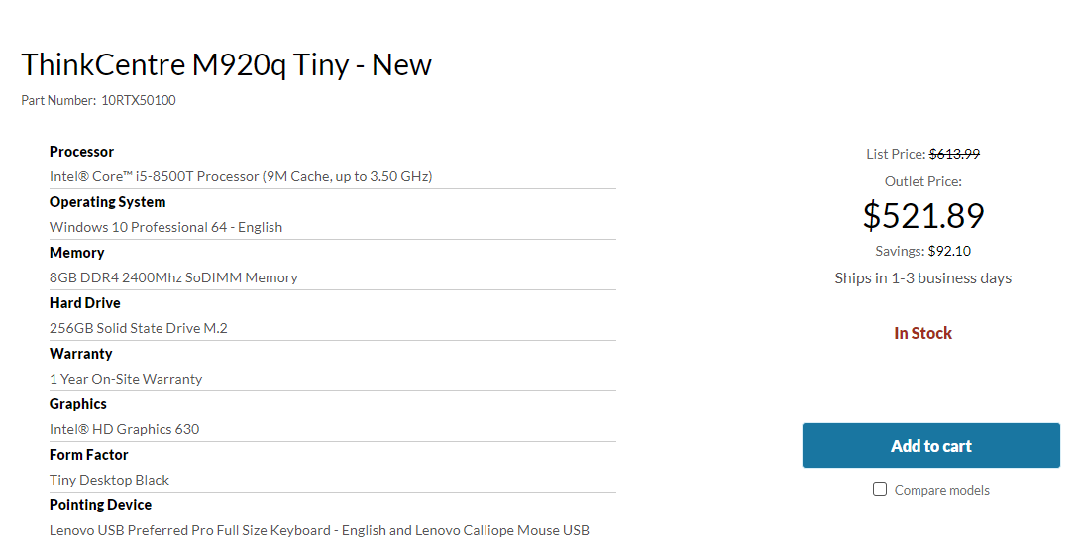Click the Compare models label text
This screenshot has height=553, width=1081.
tap(941, 490)
